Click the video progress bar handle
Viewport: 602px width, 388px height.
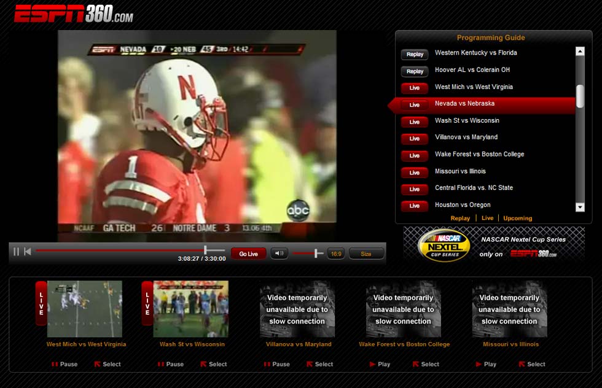[205, 250]
